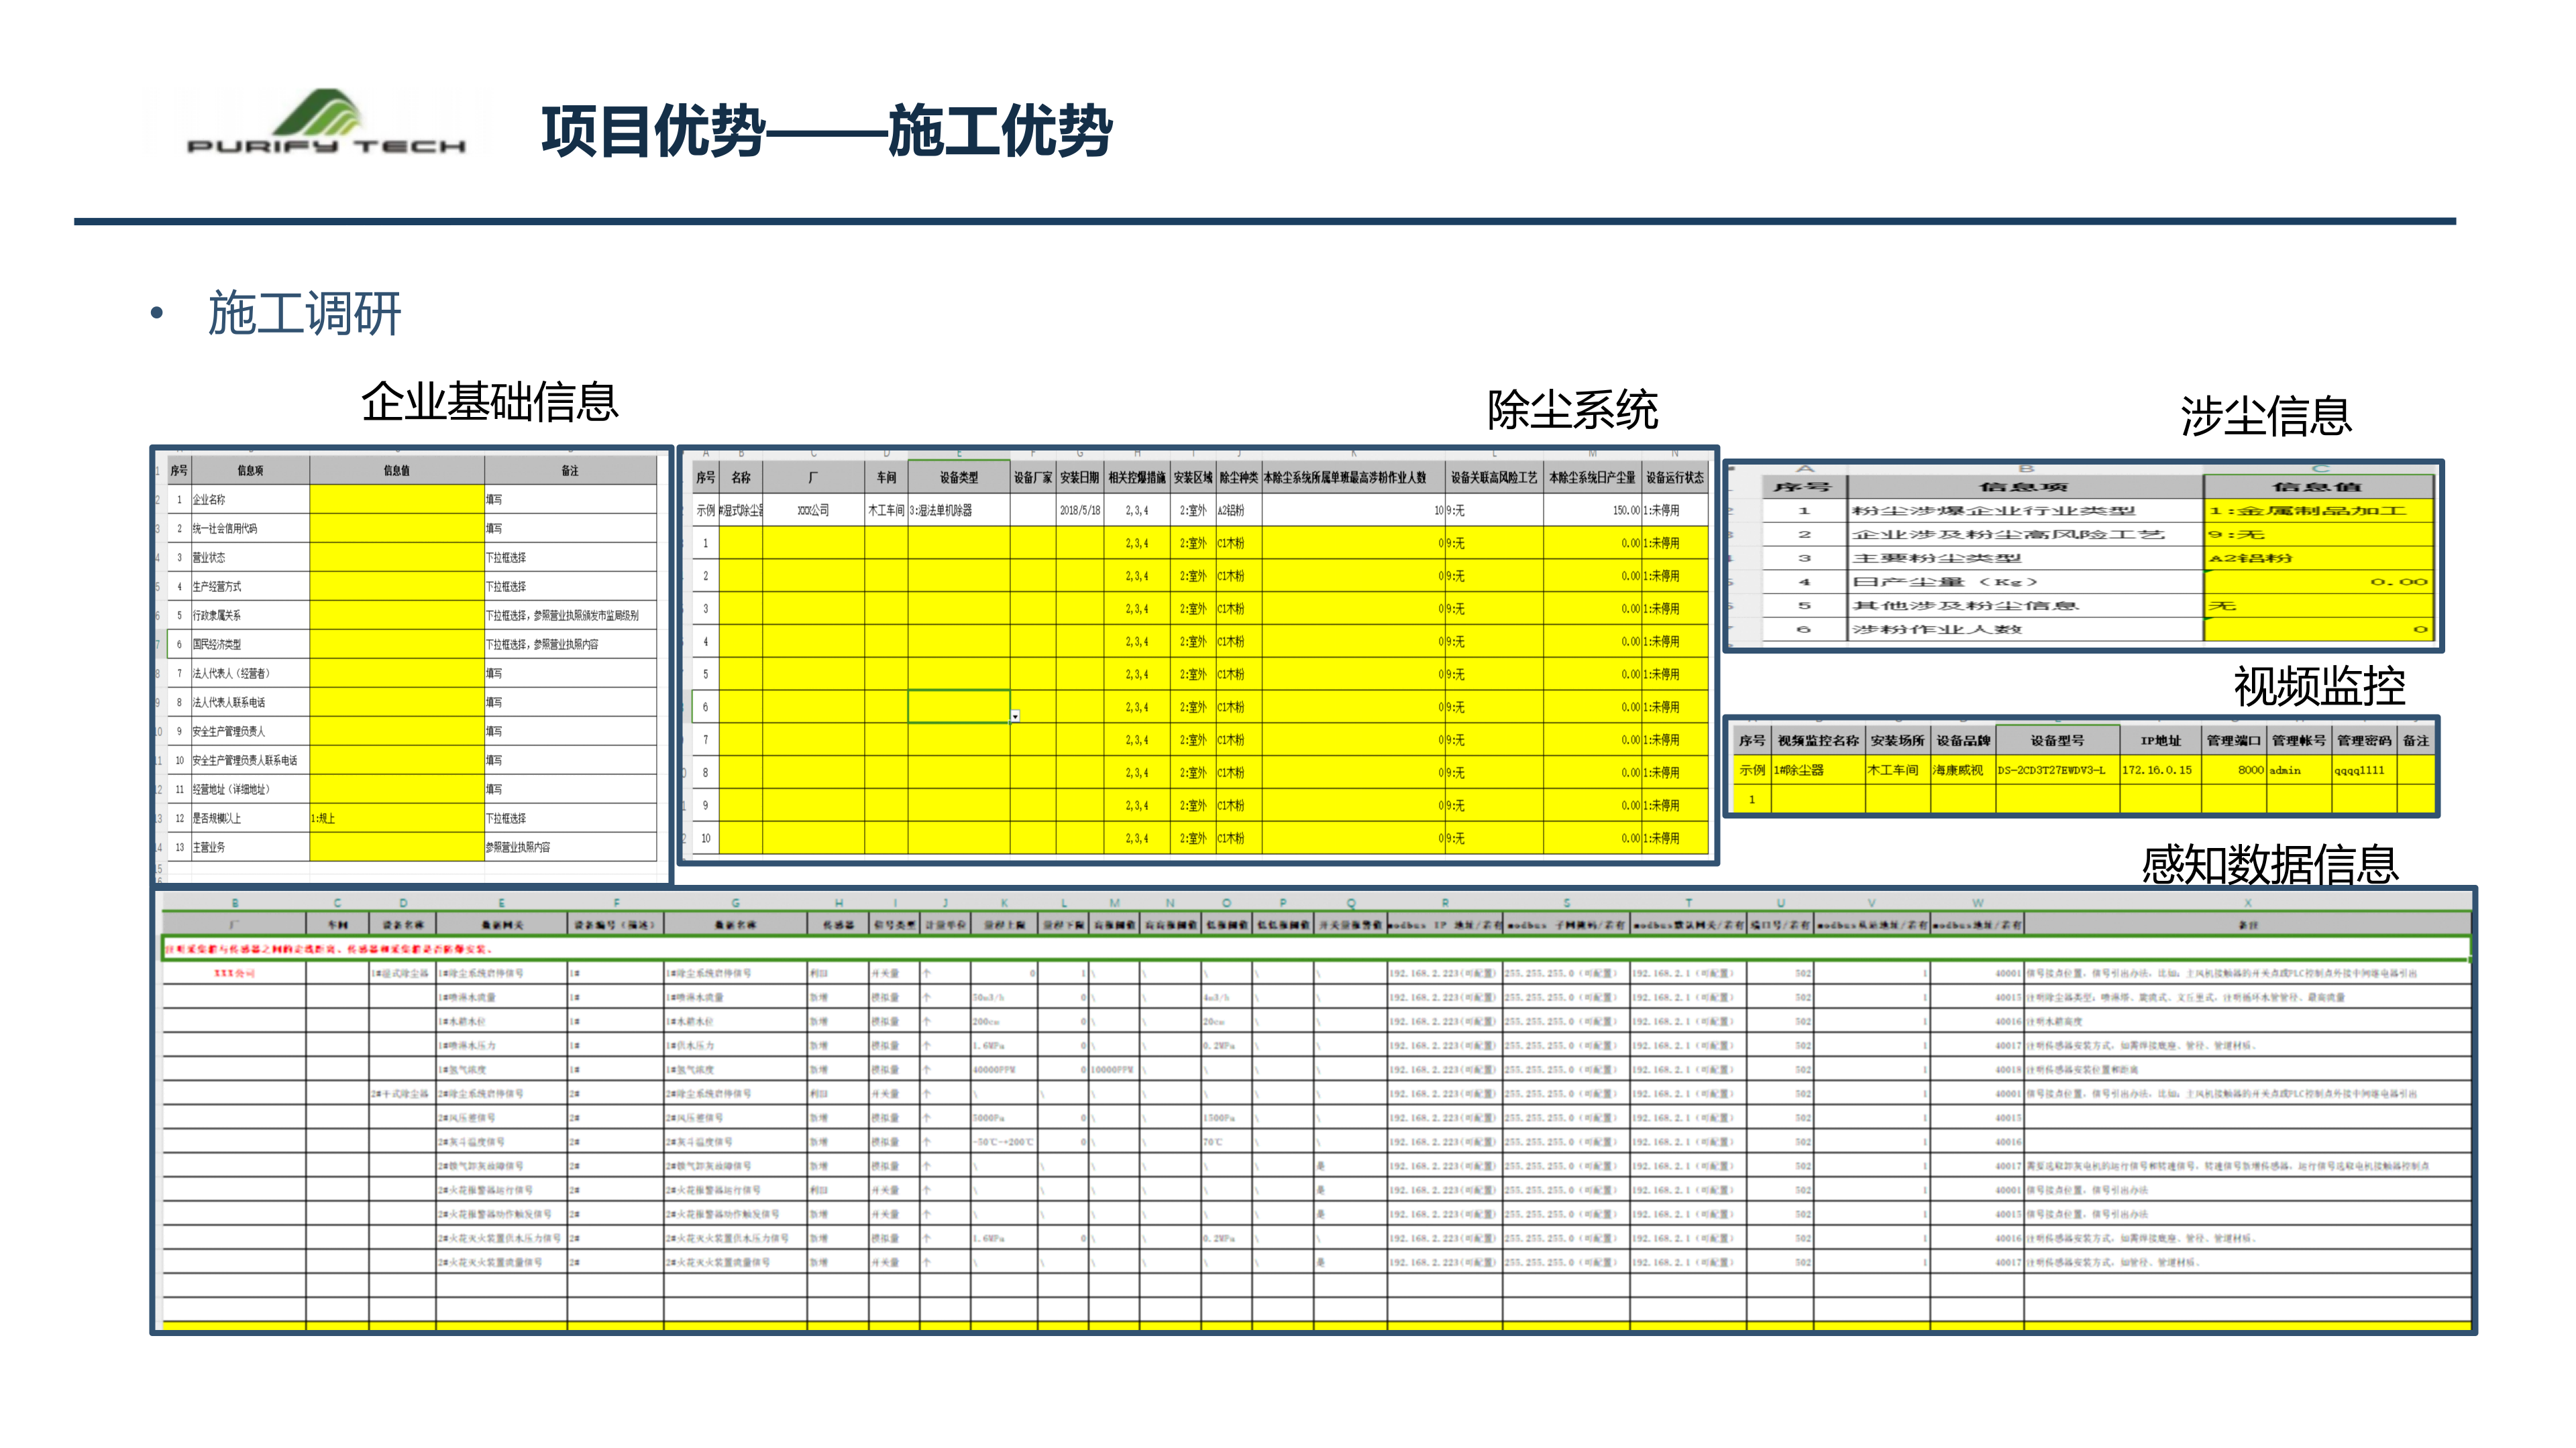Screen dimensions: 2576x1448
Task: Click the 除尘系统 section label
Action: (1572, 410)
